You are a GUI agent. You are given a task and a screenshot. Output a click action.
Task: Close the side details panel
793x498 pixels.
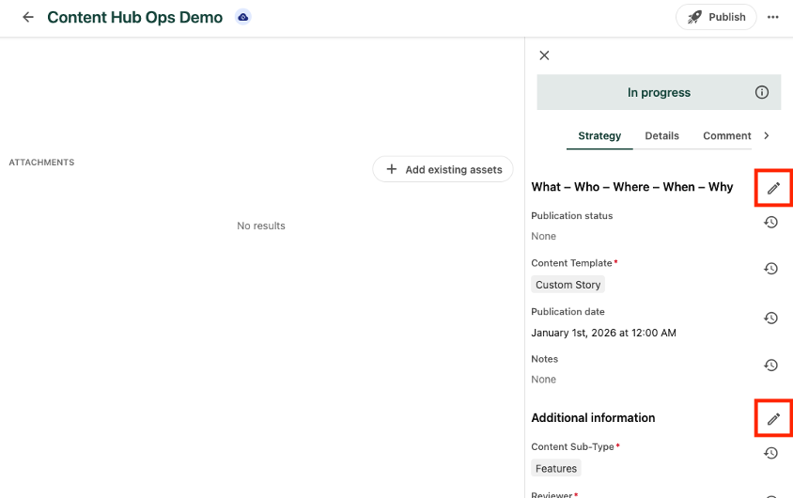tap(544, 55)
